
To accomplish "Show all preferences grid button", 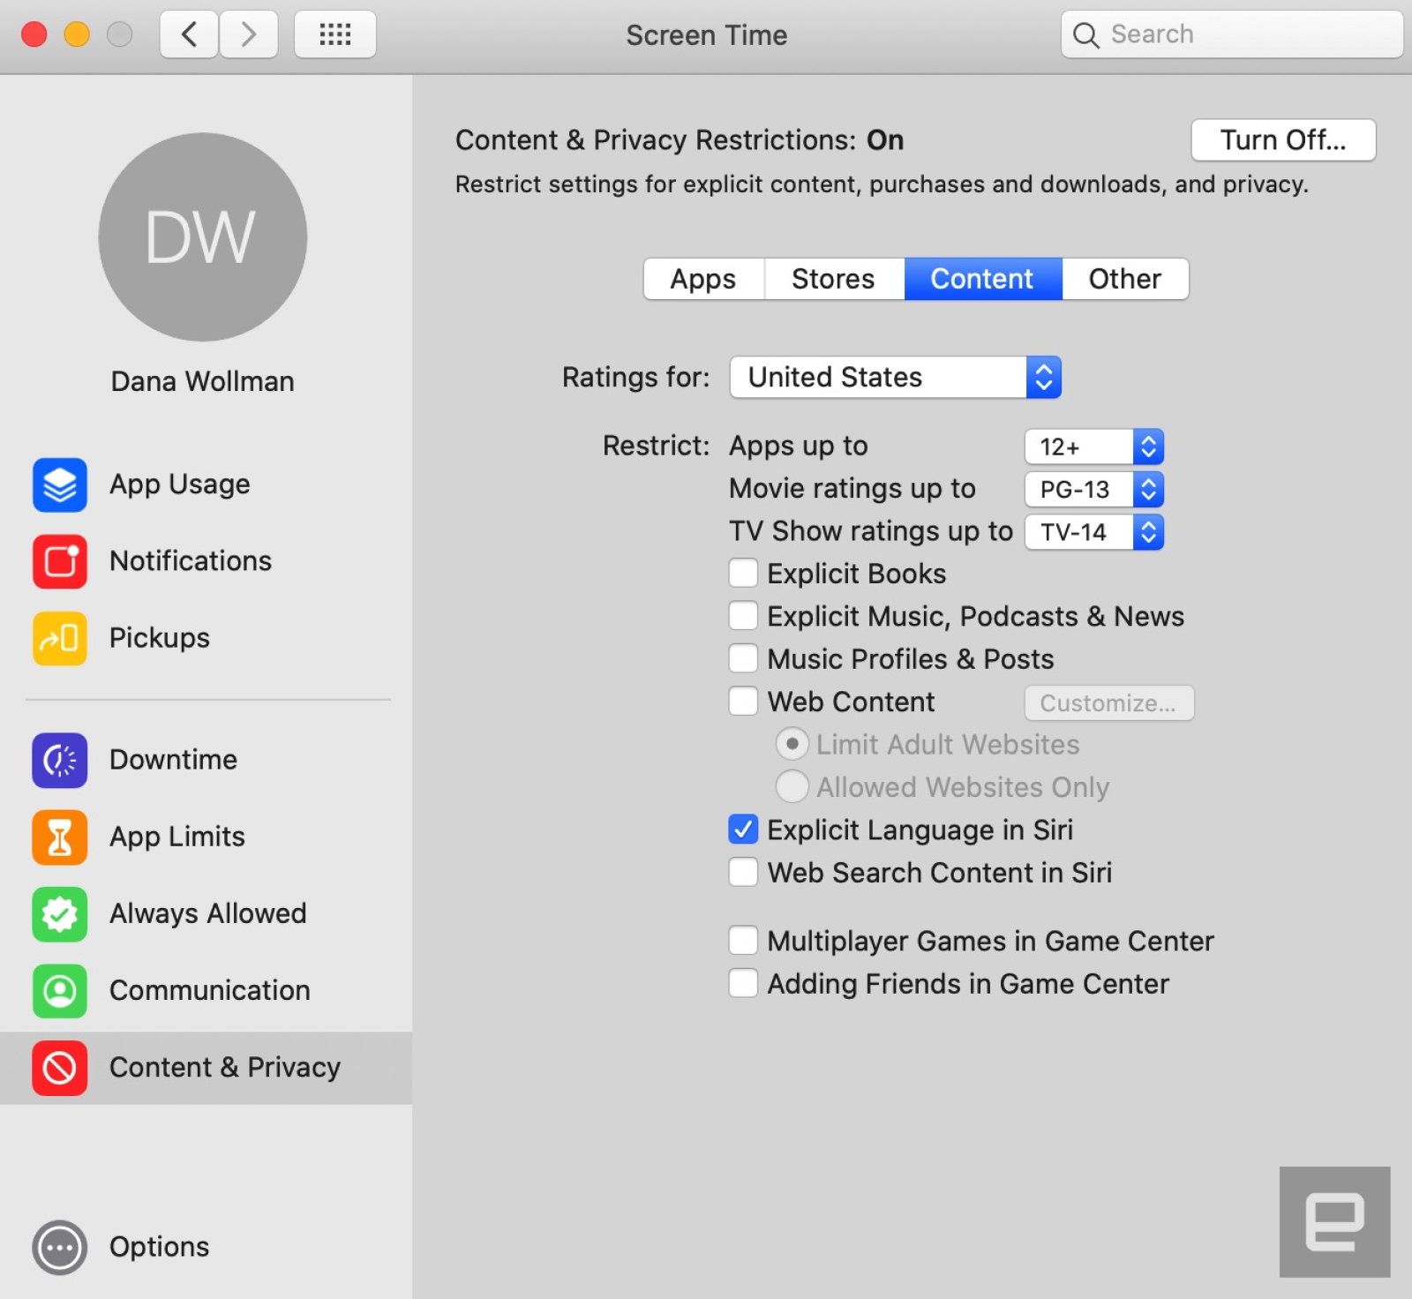I will [335, 34].
